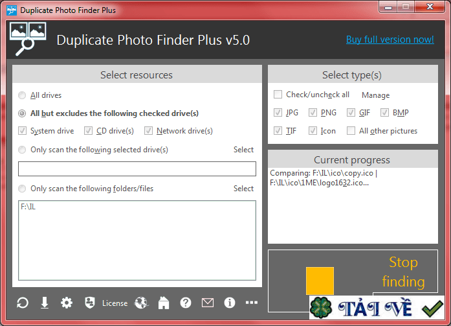Toggle the CD drive(s) checkbox
Screen dimensions: 451x326
coord(88,131)
